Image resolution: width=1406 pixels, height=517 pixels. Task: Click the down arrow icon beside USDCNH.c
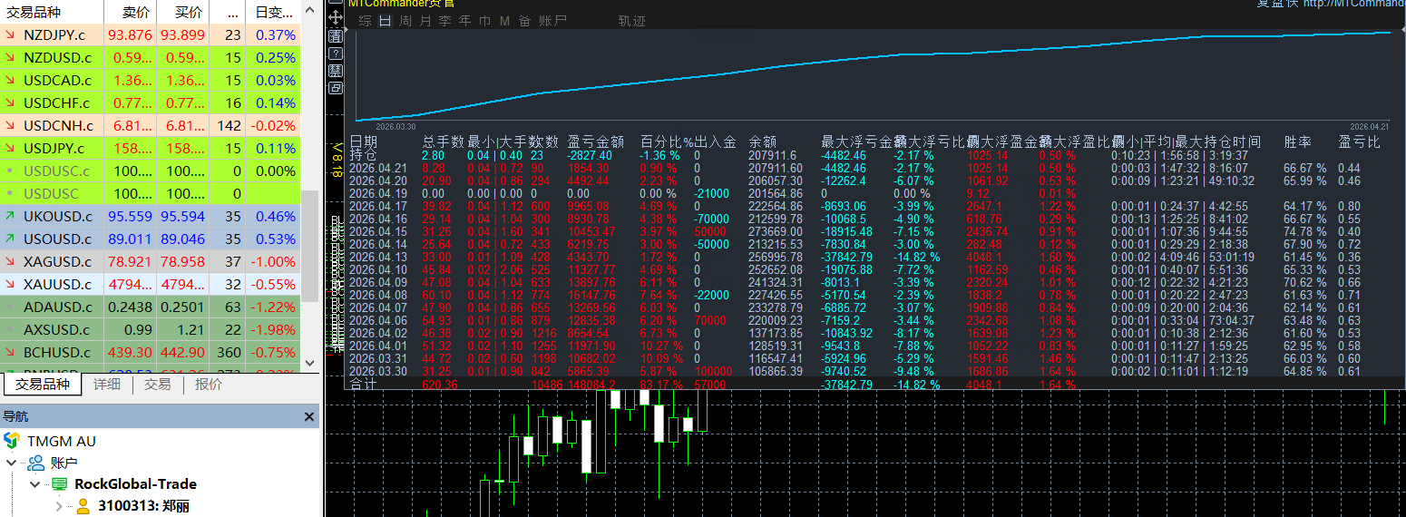click(10, 126)
